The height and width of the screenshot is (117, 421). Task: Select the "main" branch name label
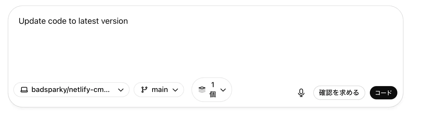pyautogui.click(x=160, y=90)
